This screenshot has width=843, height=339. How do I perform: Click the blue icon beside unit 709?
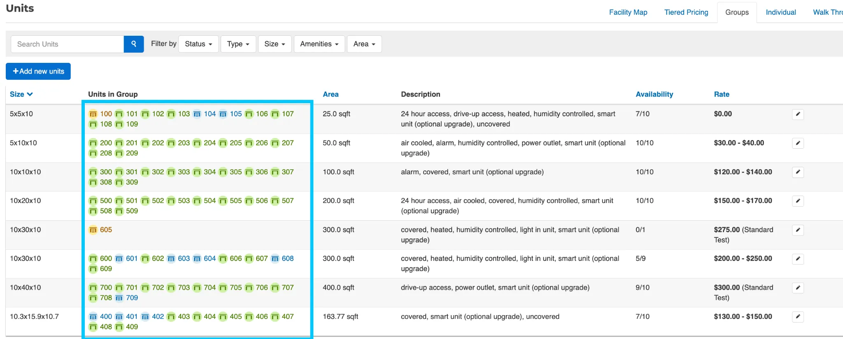119,298
